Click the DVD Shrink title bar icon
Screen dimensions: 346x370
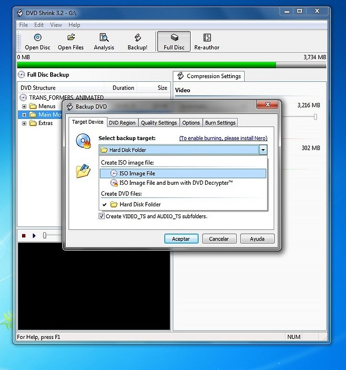click(x=20, y=13)
